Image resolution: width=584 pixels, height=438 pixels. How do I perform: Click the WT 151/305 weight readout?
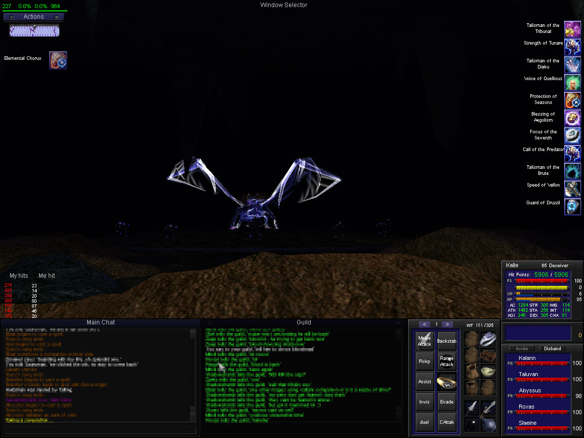(480, 325)
